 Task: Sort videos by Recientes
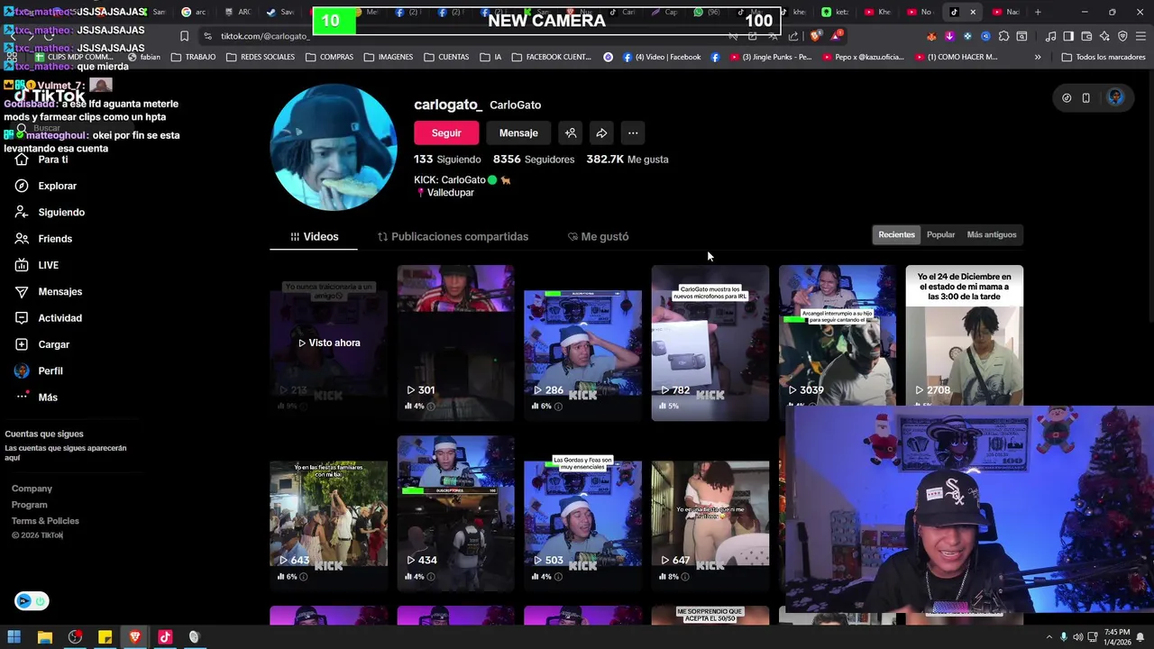[x=896, y=234]
